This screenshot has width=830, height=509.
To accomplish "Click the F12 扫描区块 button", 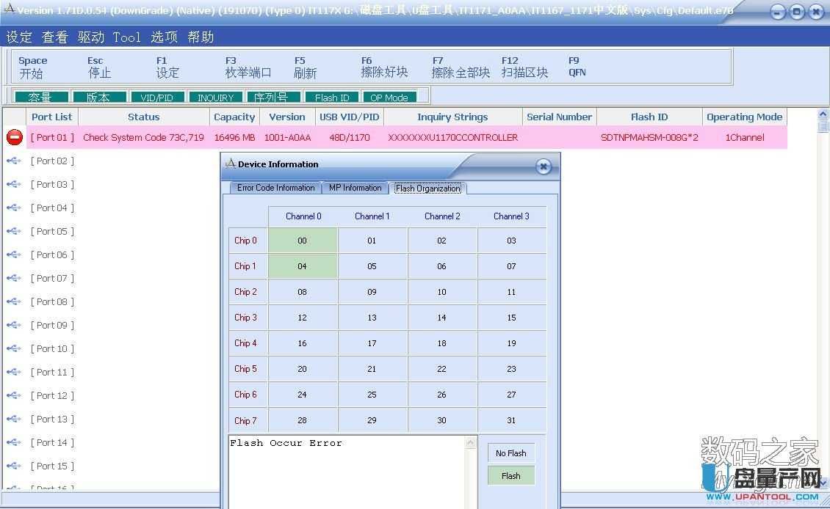I will [x=524, y=67].
